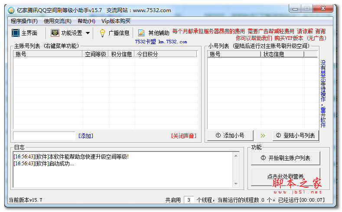Viewport: 342px width, 212px height.
Task: Click the vertical blue text 没有显示等待操作，重开软件
Action: click(x=323, y=94)
